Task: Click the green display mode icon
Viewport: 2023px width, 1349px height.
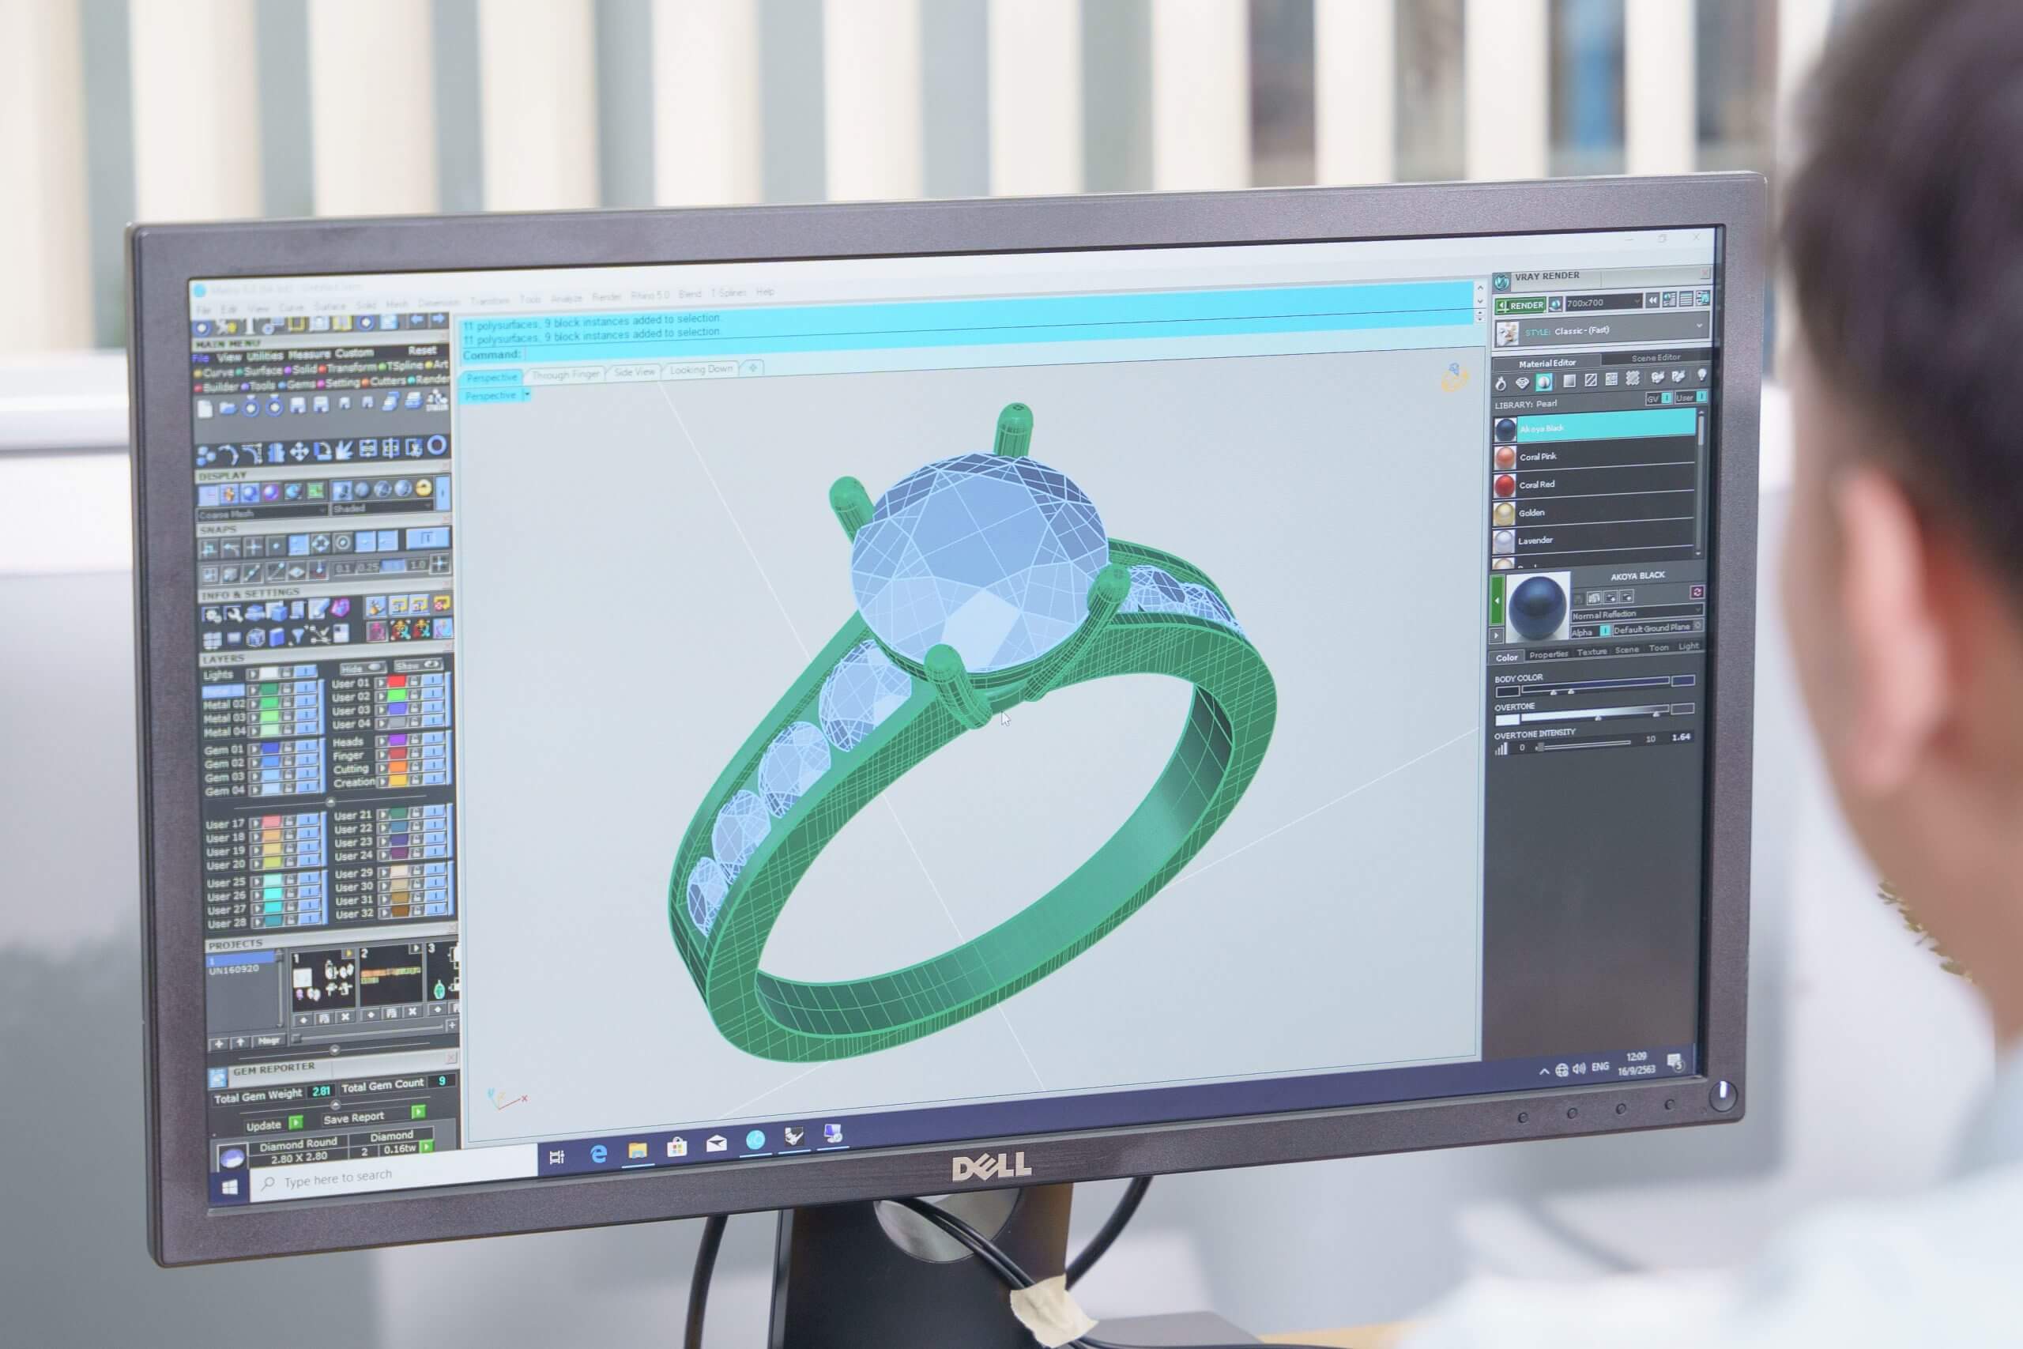Action: click(x=315, y=492)
